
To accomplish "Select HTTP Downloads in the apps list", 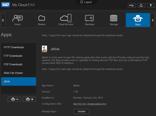I will coord(19,47).
